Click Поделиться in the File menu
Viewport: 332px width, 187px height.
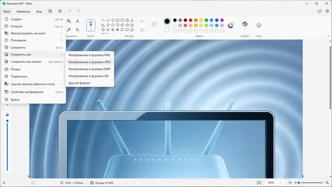coord(34,76)
